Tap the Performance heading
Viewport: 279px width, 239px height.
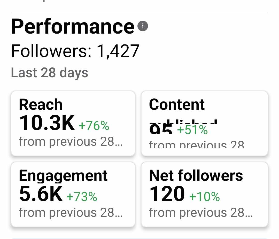click(73, 26)
